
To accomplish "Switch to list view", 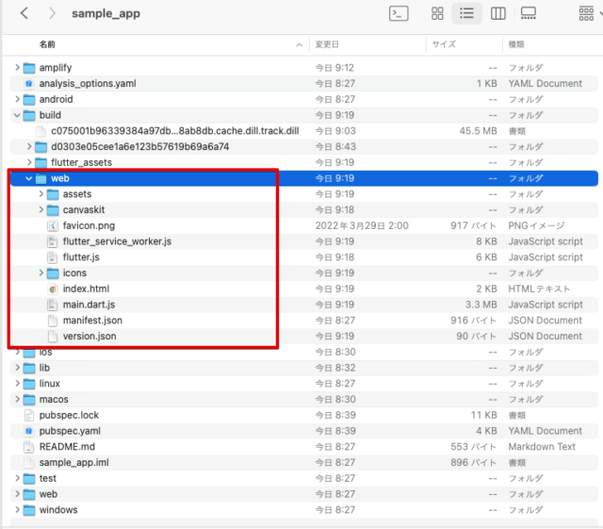I will [466, 13].
